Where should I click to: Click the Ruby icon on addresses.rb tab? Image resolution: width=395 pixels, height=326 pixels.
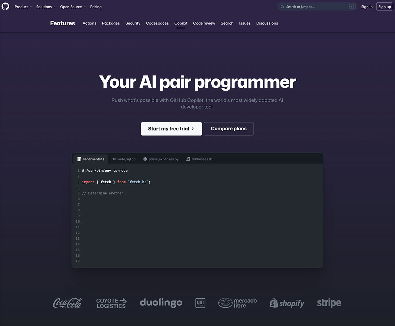pyautogui.click(x=188, y=159)
